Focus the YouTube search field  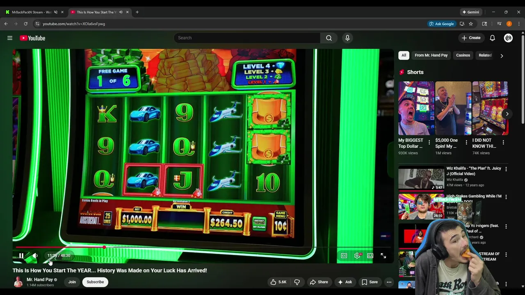click(247, 38)
